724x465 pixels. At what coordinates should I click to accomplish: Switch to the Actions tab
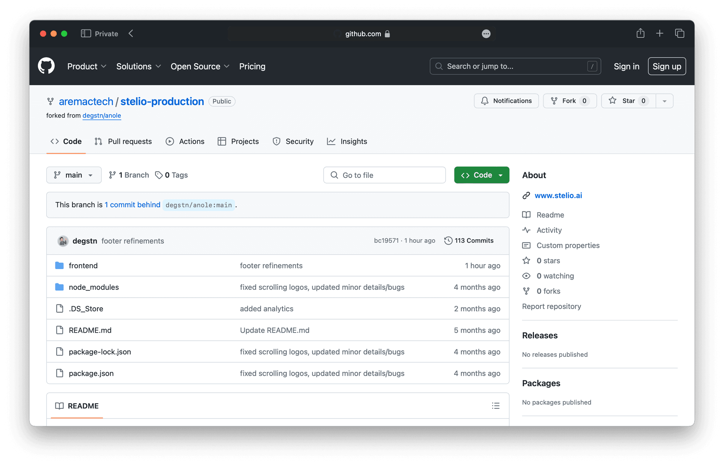pos(185,141)
